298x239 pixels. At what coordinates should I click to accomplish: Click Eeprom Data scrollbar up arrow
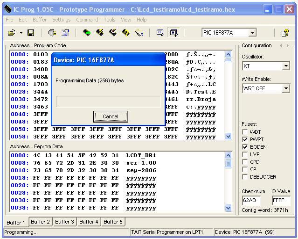click(x=228, y=156)
